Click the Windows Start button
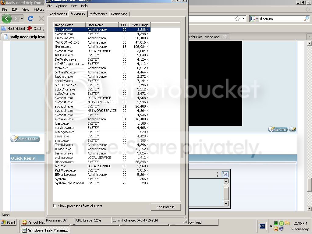312x234 pixels. [x=8, y=222]
